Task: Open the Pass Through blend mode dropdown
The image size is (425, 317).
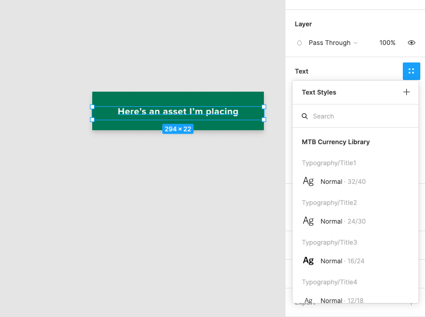Action: click(333, 43)
